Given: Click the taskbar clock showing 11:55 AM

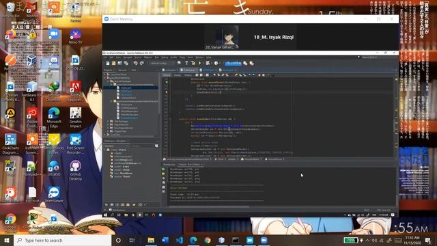Looking at the screenshot, I should pos(412,240).
